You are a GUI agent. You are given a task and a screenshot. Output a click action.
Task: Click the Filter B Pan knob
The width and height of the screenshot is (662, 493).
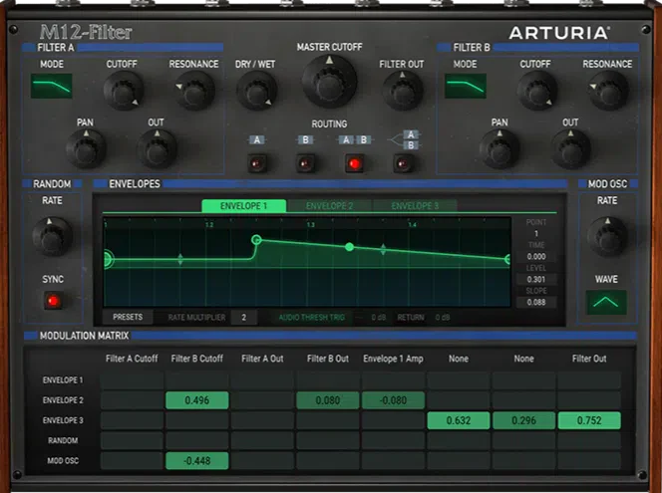pyautogui.click(x=499, y=149)
